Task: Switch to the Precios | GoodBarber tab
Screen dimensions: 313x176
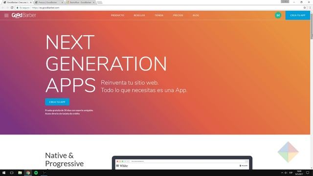Action: coord(49,2)
